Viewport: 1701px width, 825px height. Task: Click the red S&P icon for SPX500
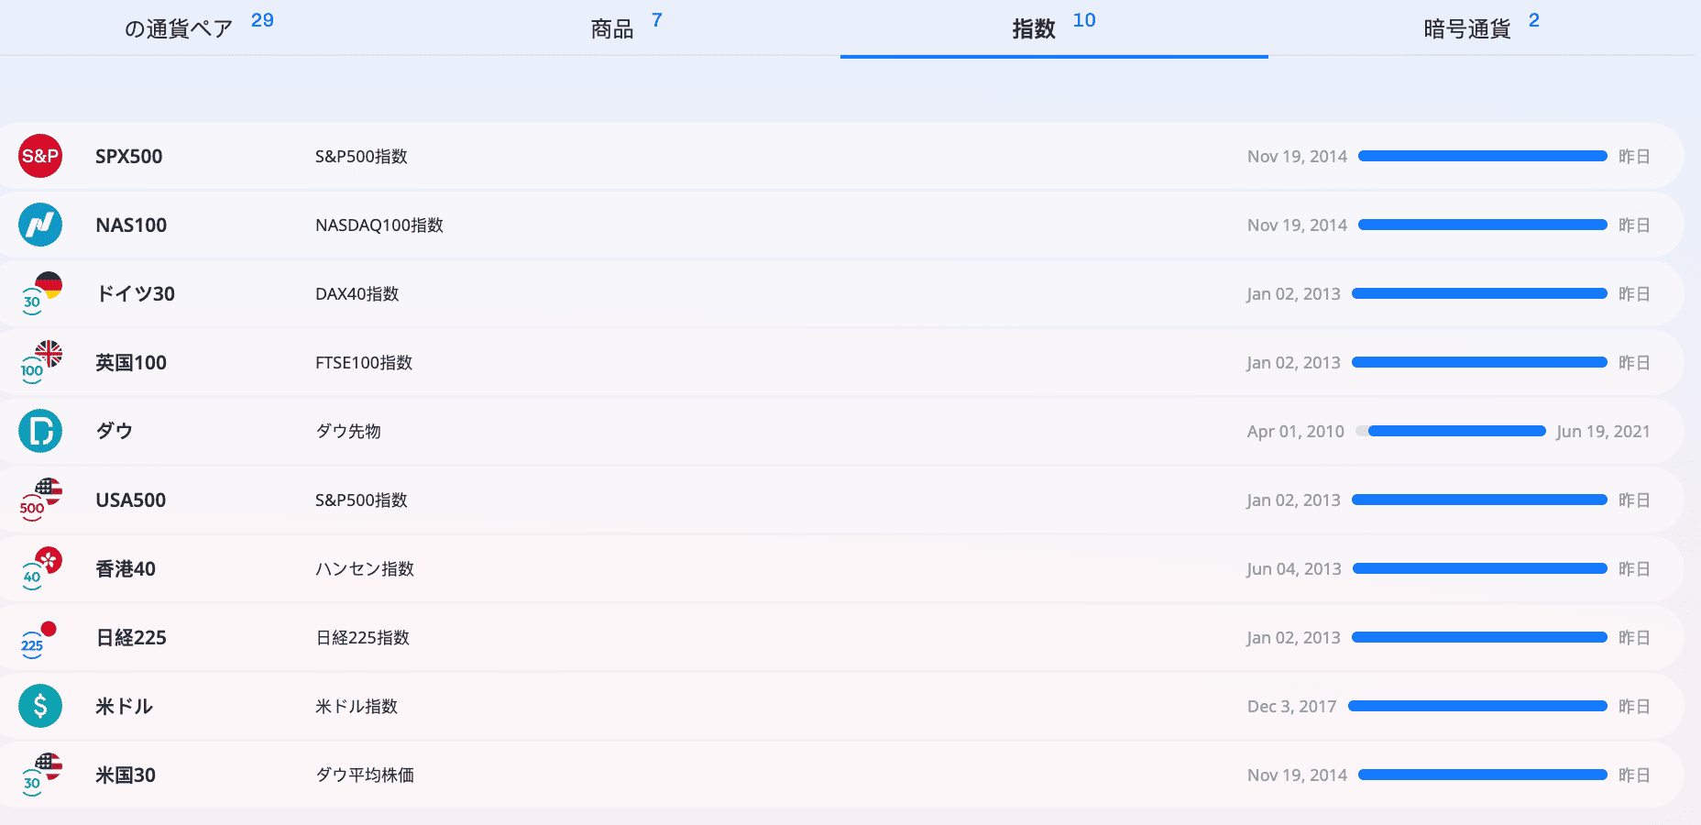pos(40,156)
